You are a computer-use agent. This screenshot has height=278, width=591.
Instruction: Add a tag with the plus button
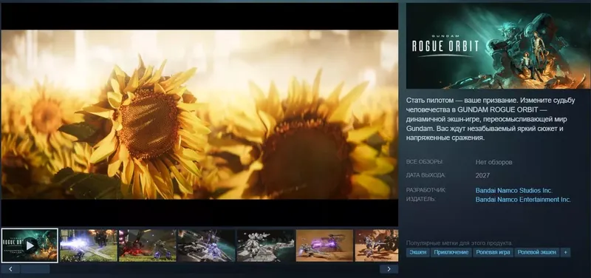565,252
